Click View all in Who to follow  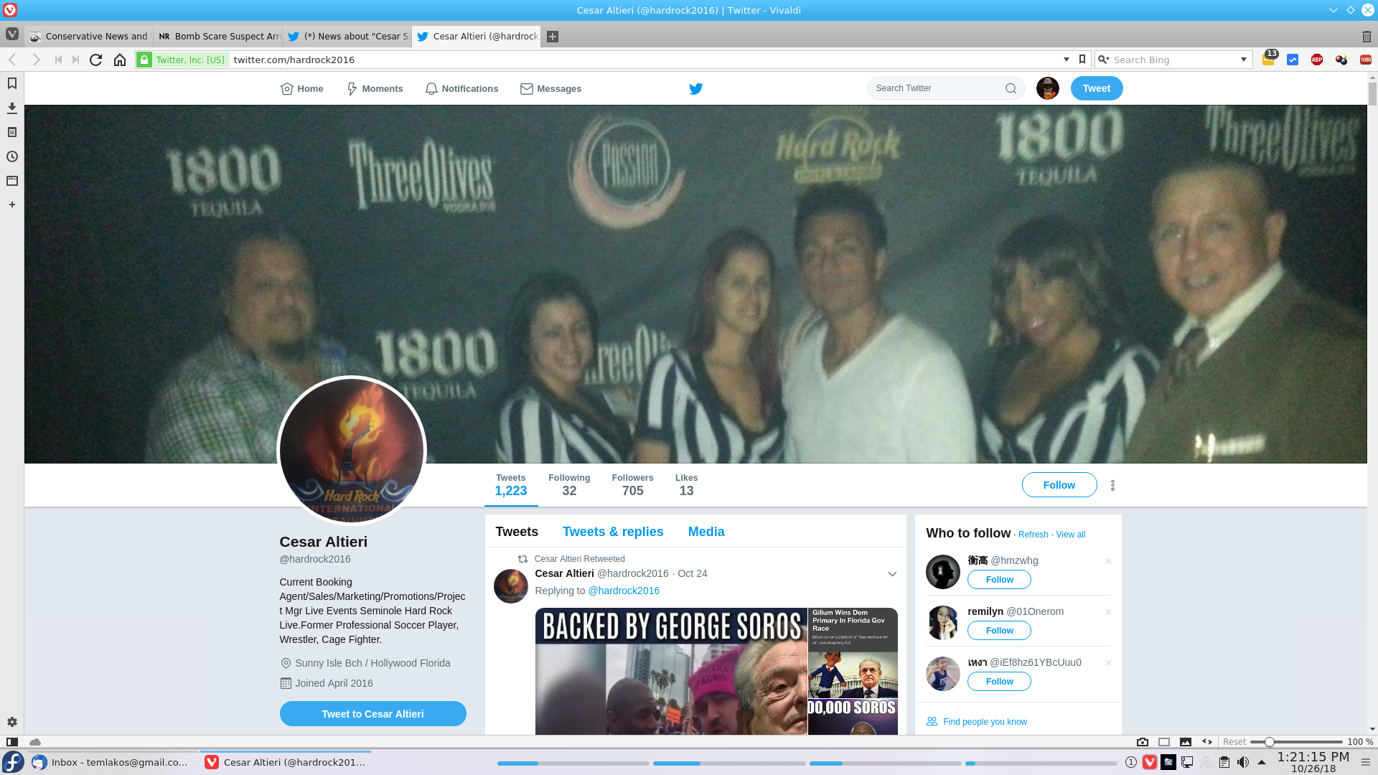click(x=1071, y=535)
